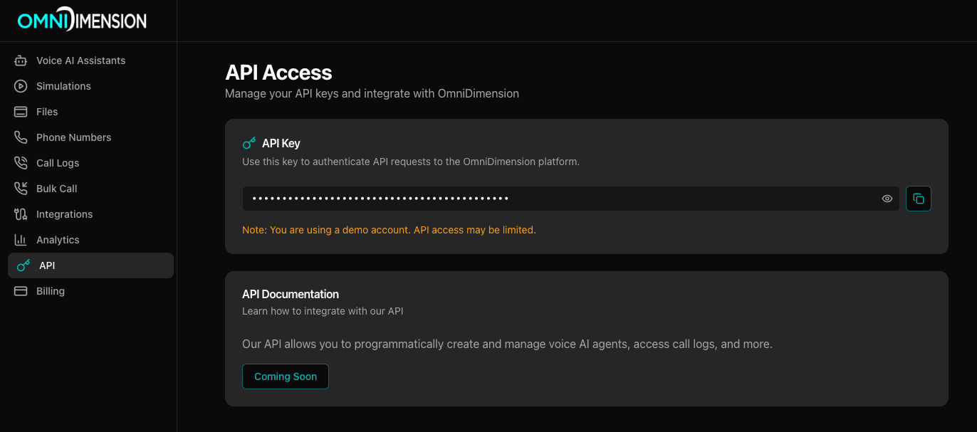Open the Simulations sidebar entry

[x=63, y=86]
